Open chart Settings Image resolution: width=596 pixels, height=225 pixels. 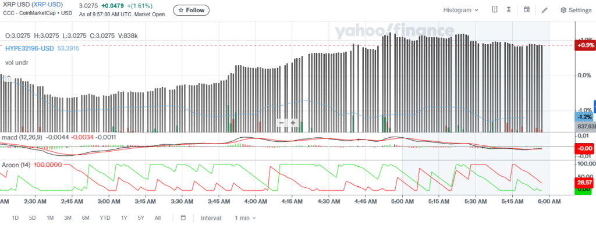576,10
